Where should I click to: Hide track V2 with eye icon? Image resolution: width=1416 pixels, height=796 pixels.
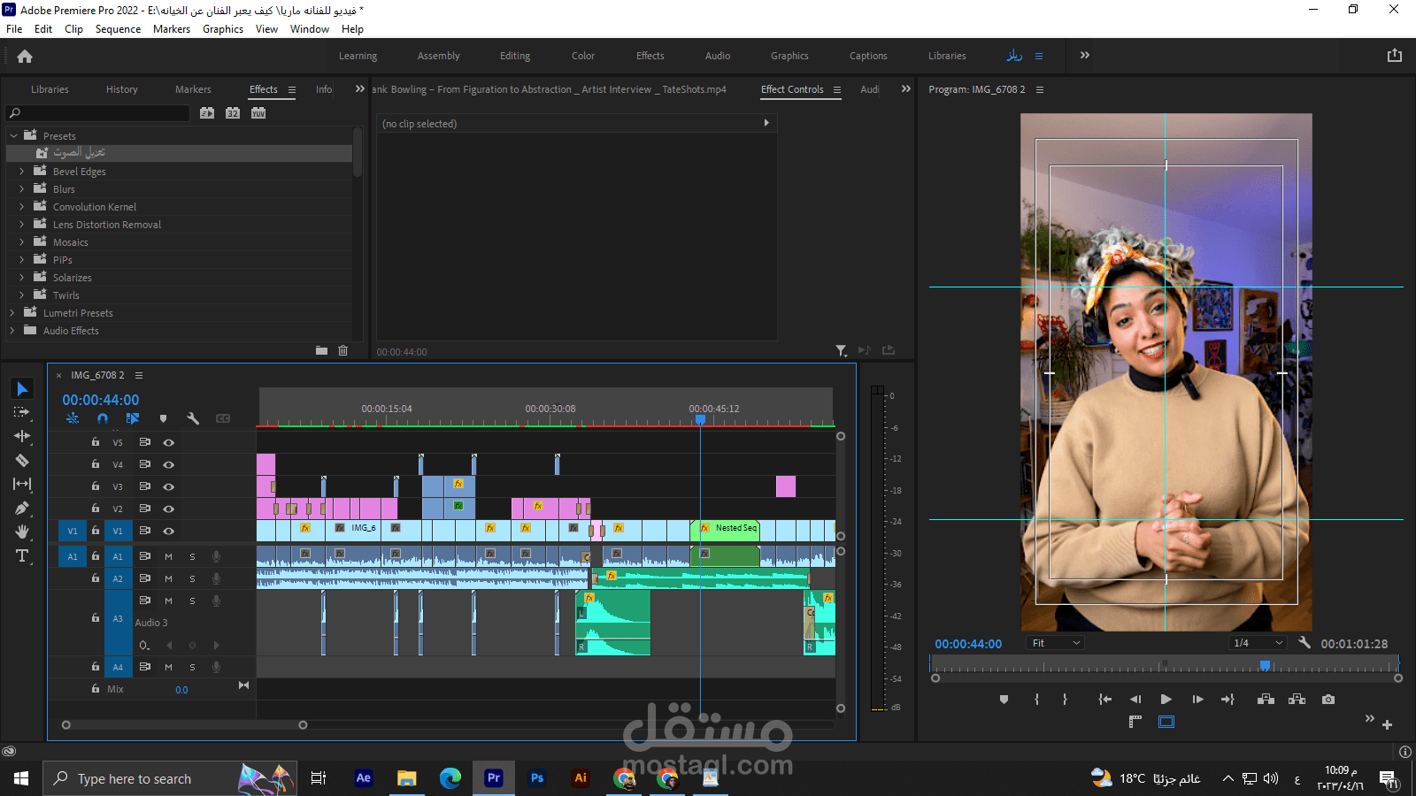[168, 509]
